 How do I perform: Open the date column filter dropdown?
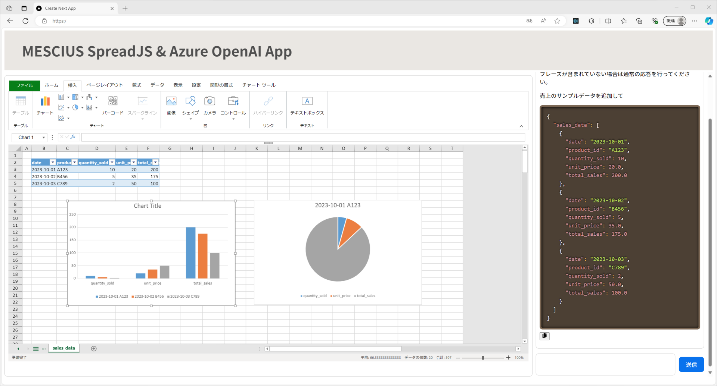[x=53, y=163]
